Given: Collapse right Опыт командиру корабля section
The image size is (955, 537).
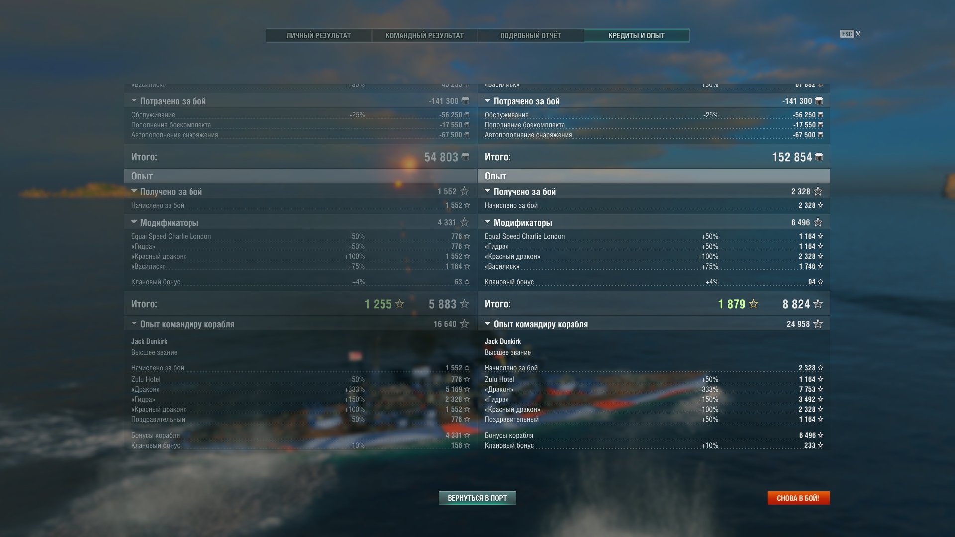Looking at the screenshot, I should click(487, 323).
